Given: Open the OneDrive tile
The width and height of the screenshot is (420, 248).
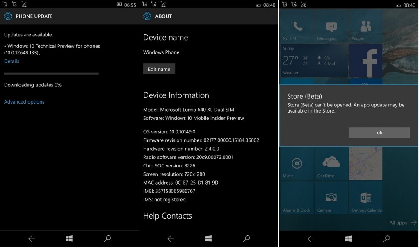Looking at the screenshot, I should 331,164.
